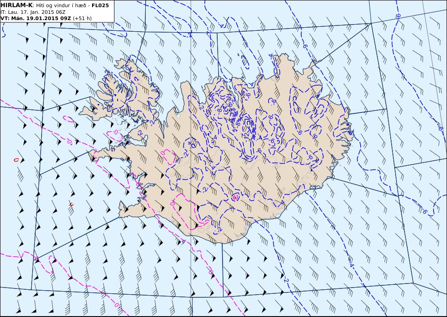Click the small red closed contour in south Iceland
The height and width of the screenshot is (317, 447).
coord(235,197)
